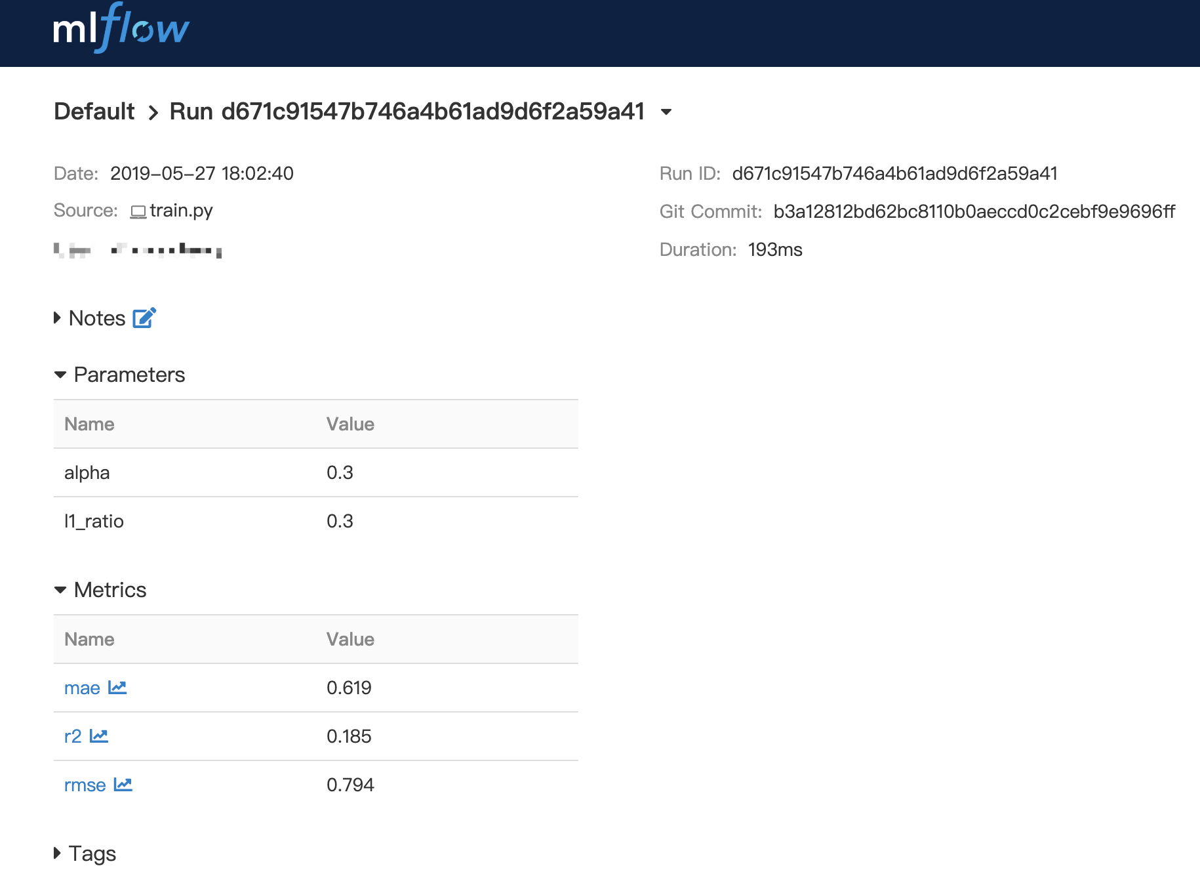Open the notes editor via pencil icon
Viewport: 1200px width, 870px height.
click(x=143, y=318)
